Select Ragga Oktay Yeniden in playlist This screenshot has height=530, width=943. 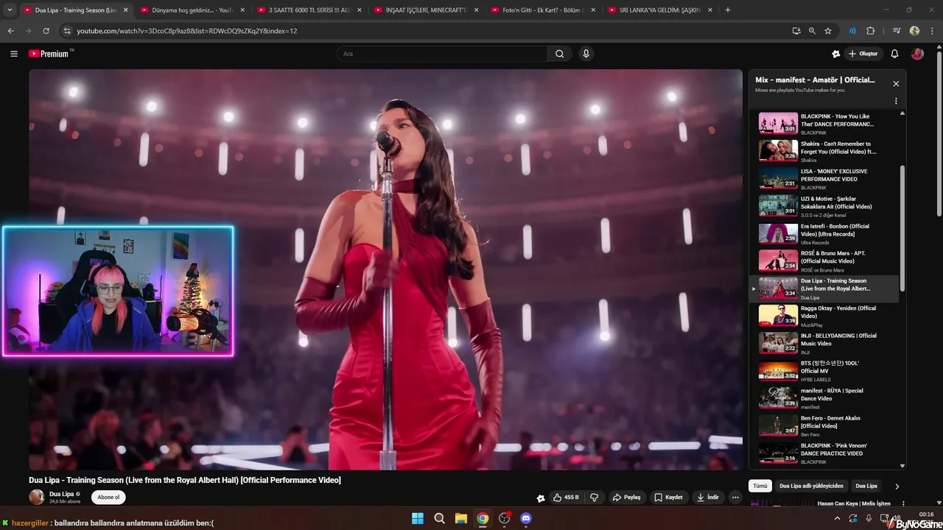tap(824, 316)
